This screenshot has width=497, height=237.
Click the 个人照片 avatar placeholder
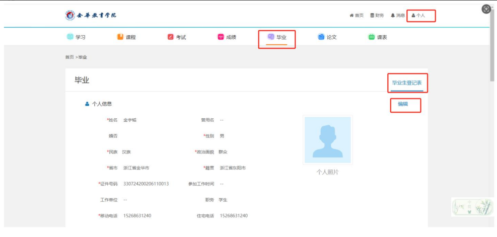point(327,140)
